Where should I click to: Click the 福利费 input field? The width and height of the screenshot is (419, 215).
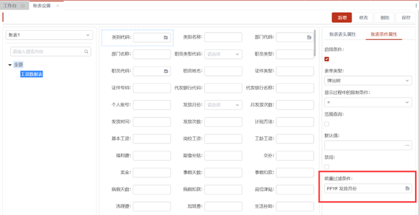[x=152, y=156]
